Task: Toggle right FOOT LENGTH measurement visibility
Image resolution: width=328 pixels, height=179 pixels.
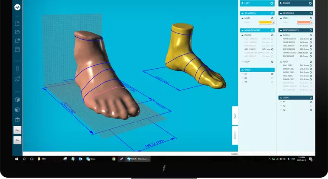Action: (311, 39)
